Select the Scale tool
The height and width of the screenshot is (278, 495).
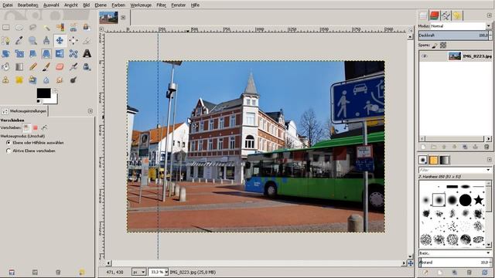[19, 54]
